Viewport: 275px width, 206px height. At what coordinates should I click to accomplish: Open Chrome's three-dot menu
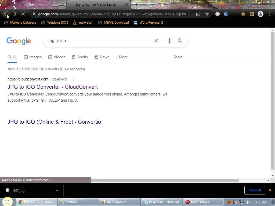pos(269,14)
